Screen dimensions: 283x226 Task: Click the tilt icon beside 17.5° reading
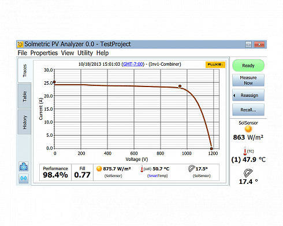pyautogui.click(x=192, y=168)
